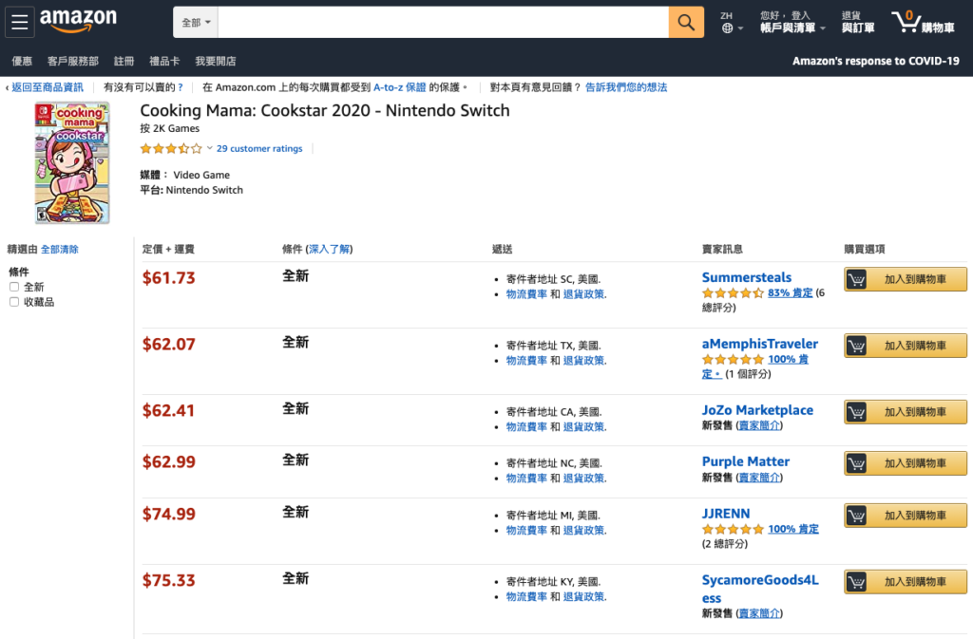973x639 pixels.
Task: Go back via 返回至商品資訊 link
Action: point(48,87)
